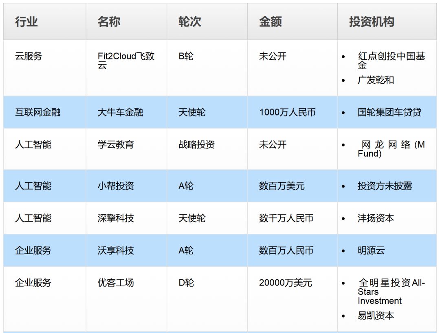Select investor 沣扬资本
Image resolution: width=440 pixels, height=333 pixels.
click(x=376, y=218)
